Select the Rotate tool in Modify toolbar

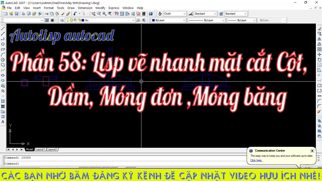(x=319, y=60)
